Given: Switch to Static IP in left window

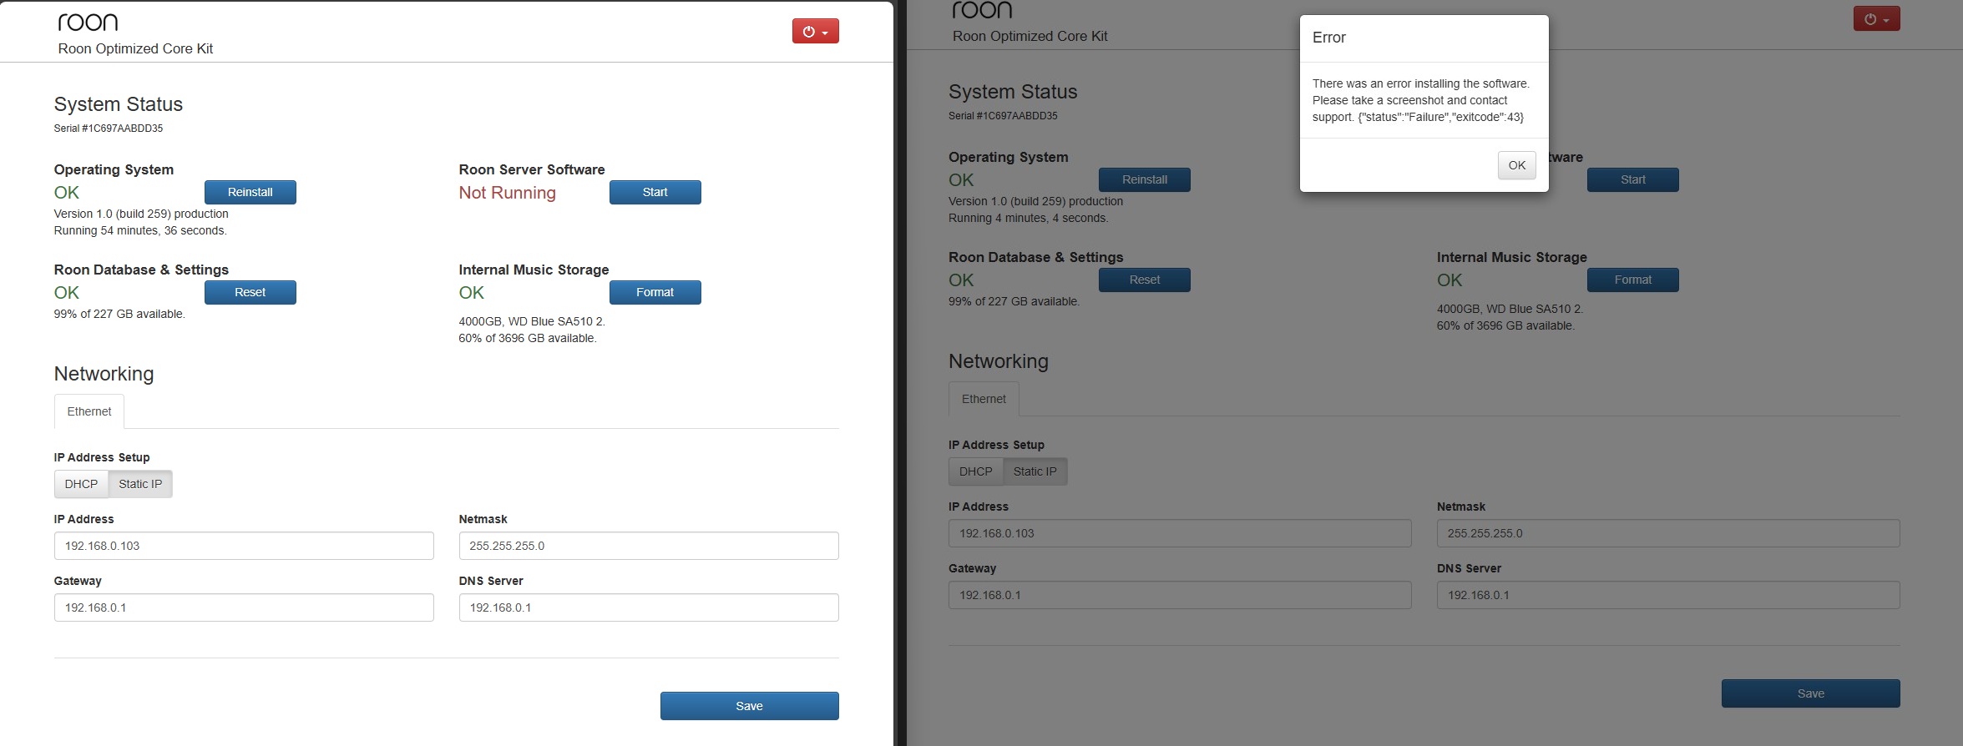Looking at the screenshot, I should click(x=140, y=484).
